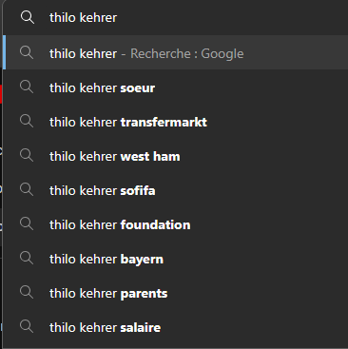The height and width of the screenshot is (349, 348).
Task: Pick the 'thilo kehrer transfermarkt' suggestion
Action: point(177,122)
